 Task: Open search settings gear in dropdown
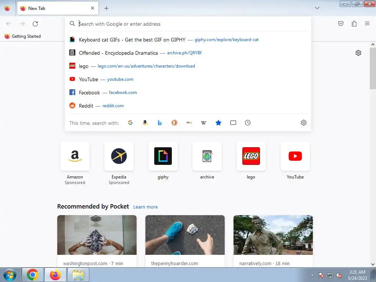(304, 123)
